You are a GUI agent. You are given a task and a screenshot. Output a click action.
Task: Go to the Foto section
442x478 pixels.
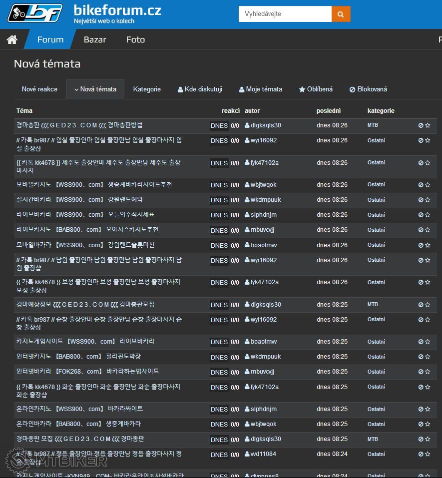tap(135, 40)
